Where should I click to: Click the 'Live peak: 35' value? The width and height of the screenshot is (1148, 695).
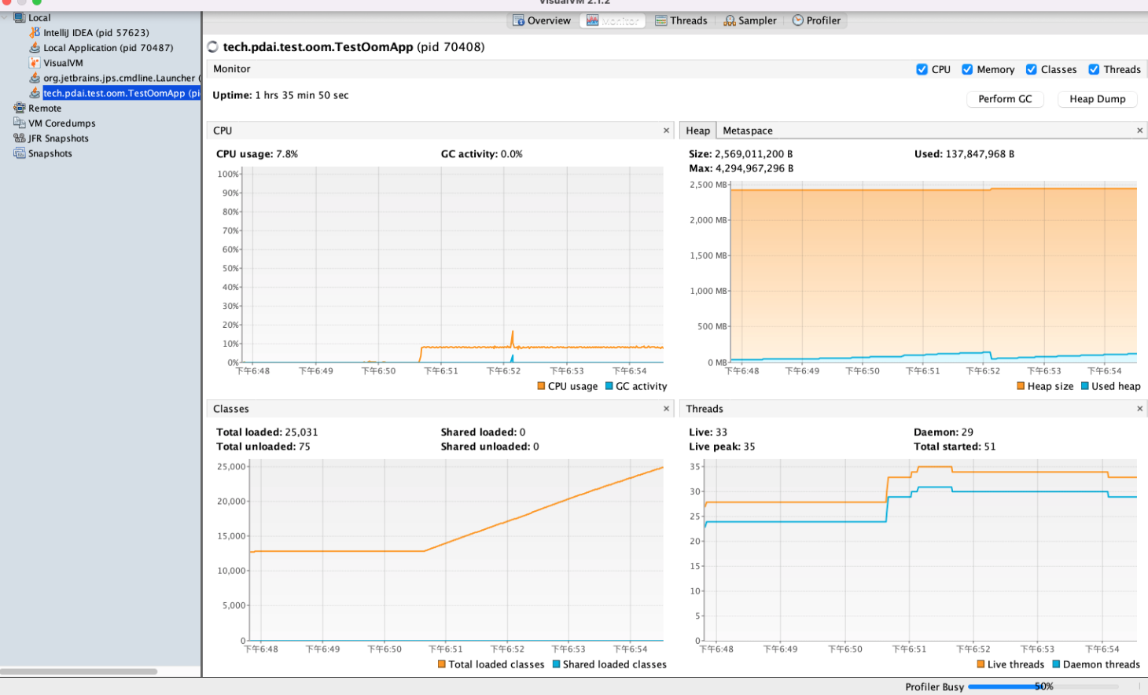click(722, 446)
